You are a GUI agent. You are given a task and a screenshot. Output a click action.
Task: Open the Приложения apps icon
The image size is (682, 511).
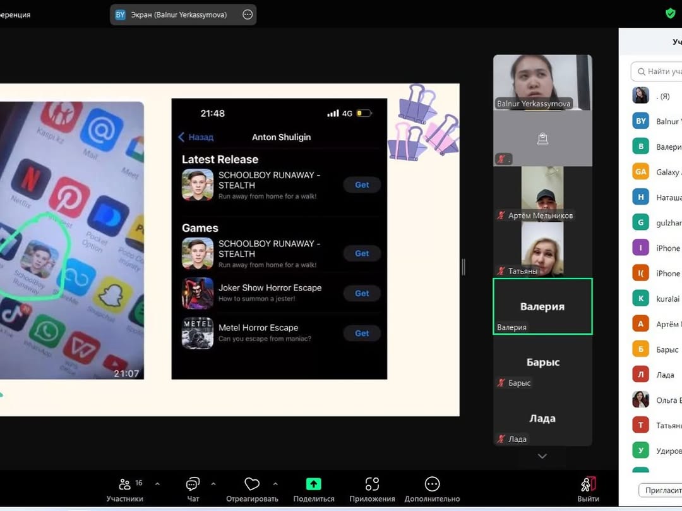click(x=372, y=484)
